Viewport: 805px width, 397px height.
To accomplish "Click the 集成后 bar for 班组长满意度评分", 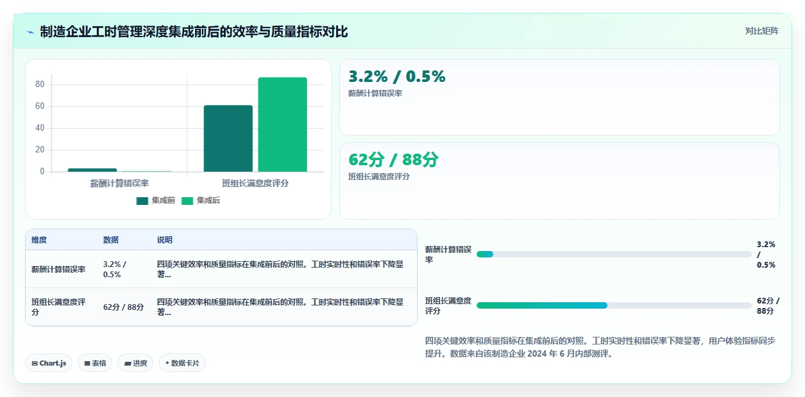I will pyautogui.click(x=282, y=124).
